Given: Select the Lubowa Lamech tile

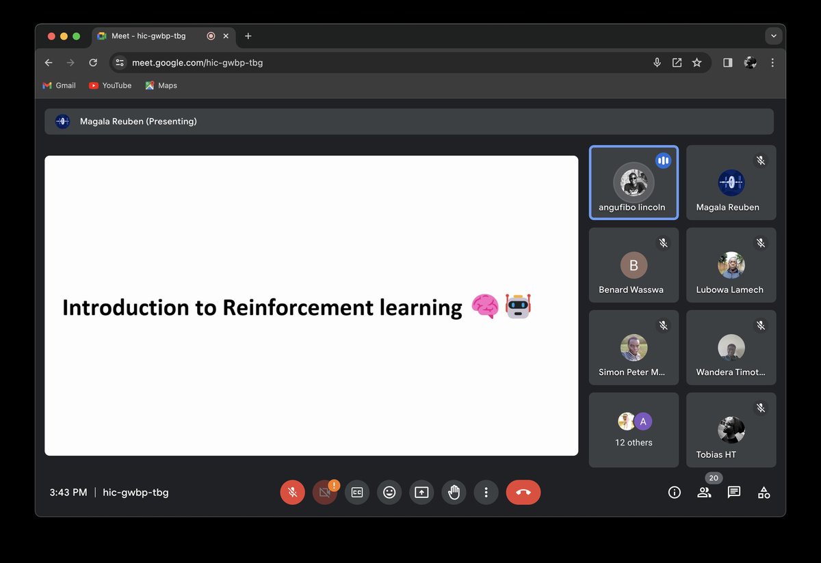Looking at the screenshot, I should click(731, 265).
